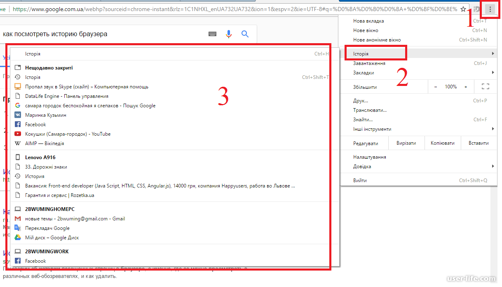Click the phone icon beside Lenovo A916
Screen dimensions: 502x287
coord(18,157)
